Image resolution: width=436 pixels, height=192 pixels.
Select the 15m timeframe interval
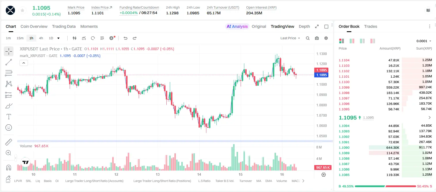point(20,38)
